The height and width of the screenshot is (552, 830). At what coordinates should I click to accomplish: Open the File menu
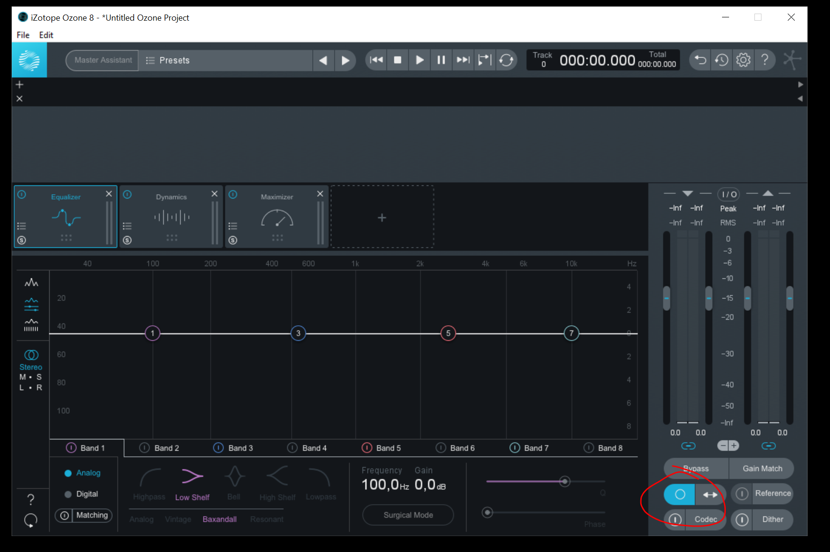pyautogui.click(x=23, y=35)
